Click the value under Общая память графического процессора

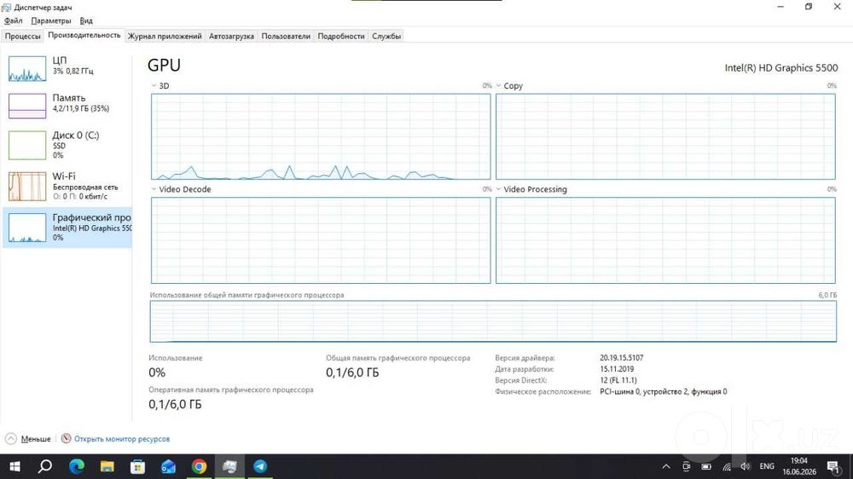pyautogui.click(x=352, y=372)
